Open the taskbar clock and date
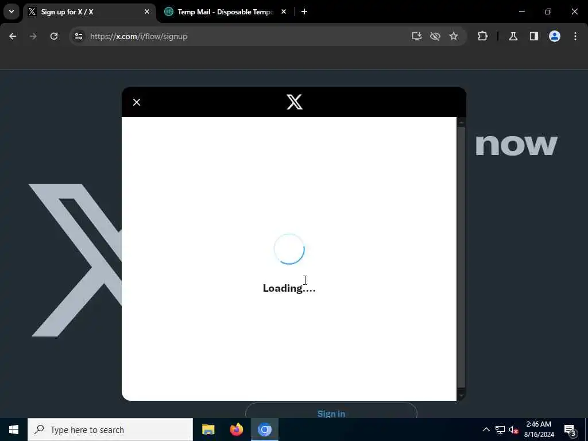This screenshot has height=441, width=588. pos(539,430)
